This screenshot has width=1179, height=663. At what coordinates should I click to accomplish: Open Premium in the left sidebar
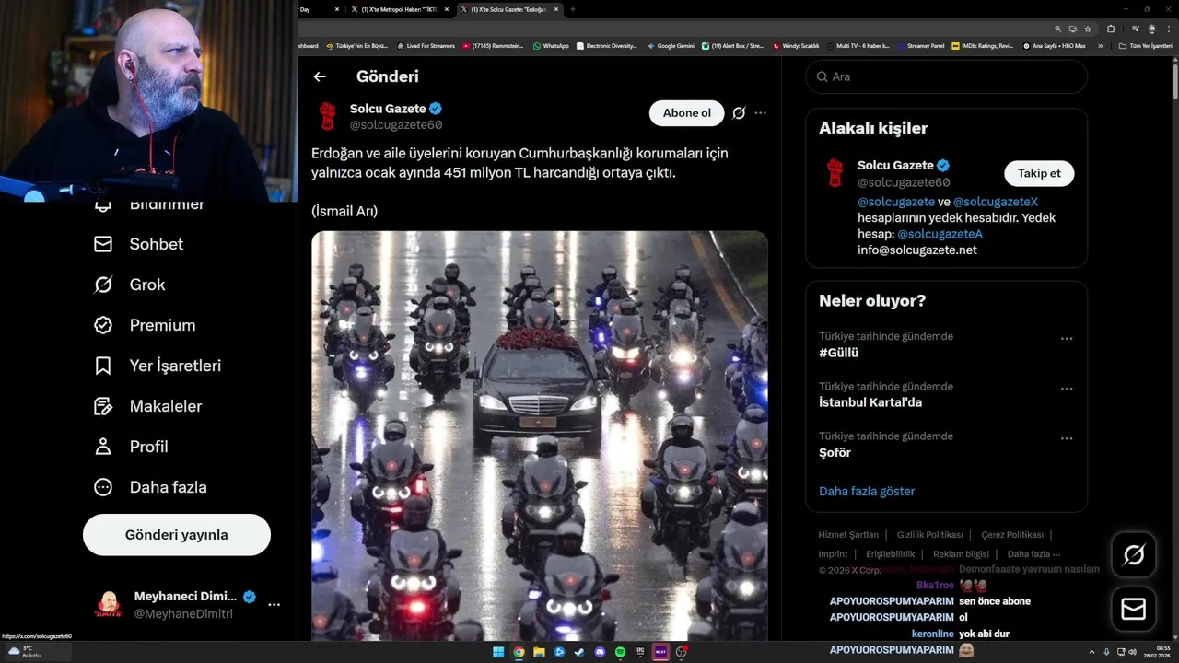[x=145, y=325]
